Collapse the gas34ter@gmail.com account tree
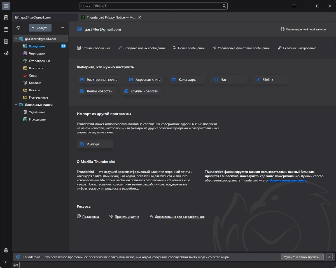 pos(16,39)
